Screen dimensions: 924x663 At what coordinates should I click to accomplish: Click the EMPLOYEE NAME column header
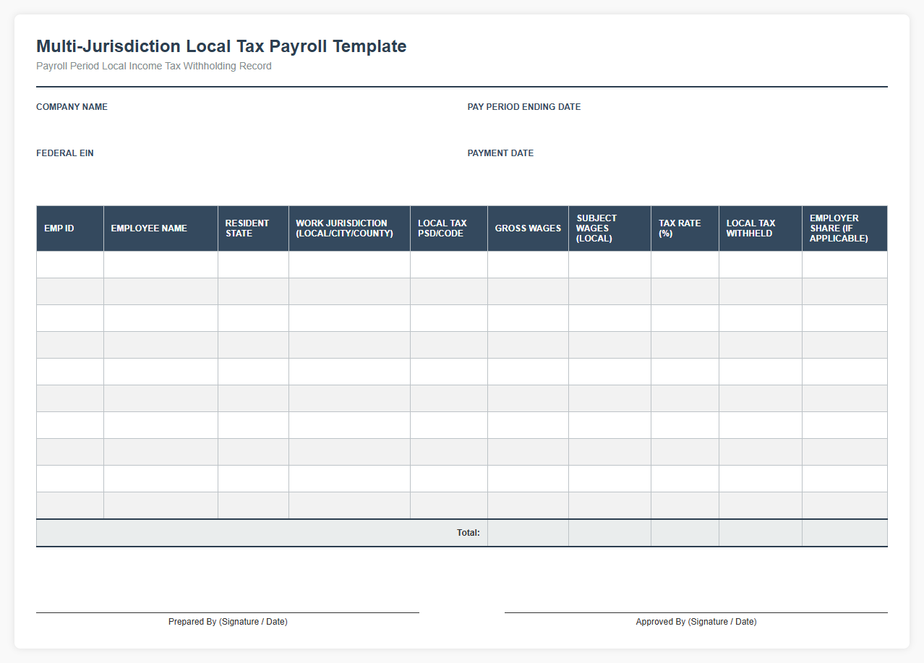point(161,228)
